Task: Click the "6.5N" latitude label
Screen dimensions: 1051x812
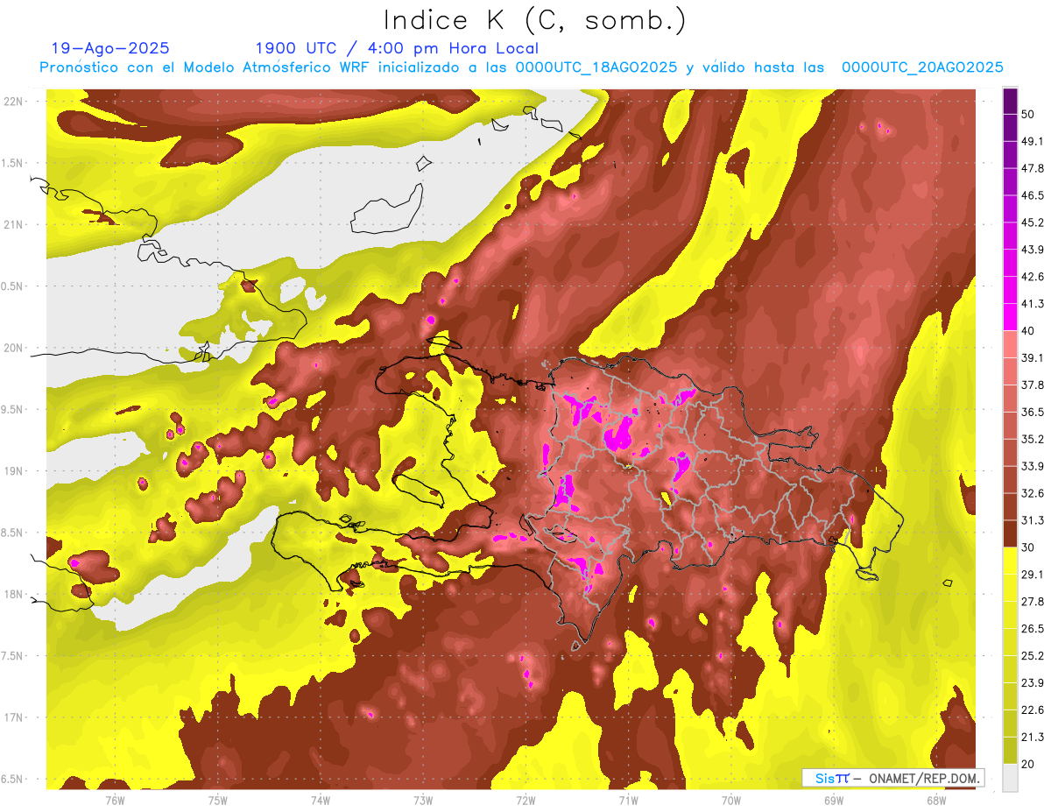Action: tap(13, 779)
